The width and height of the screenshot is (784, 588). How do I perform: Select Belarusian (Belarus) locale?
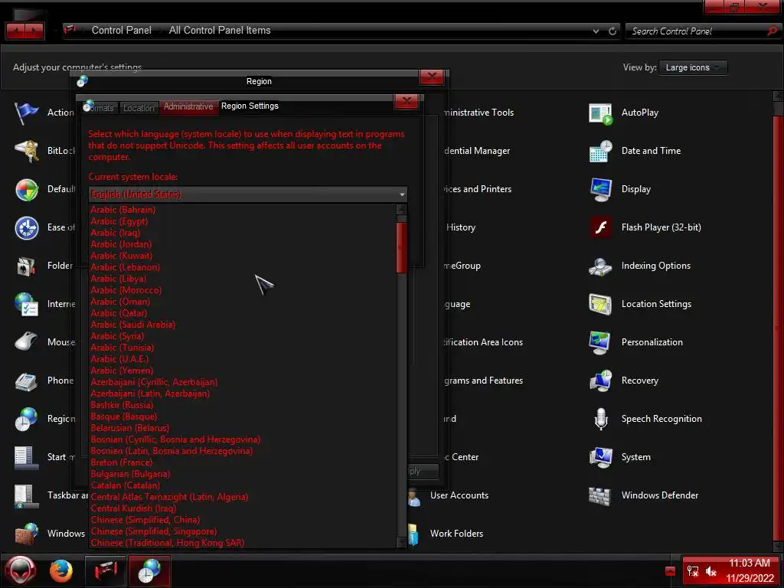[243, 429]
